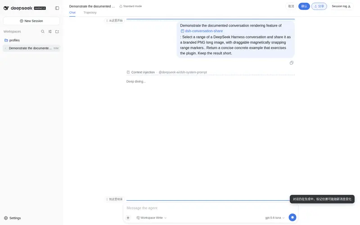Download the Session log
This screenshot has height=225, width=360.
tap(341, 6)
